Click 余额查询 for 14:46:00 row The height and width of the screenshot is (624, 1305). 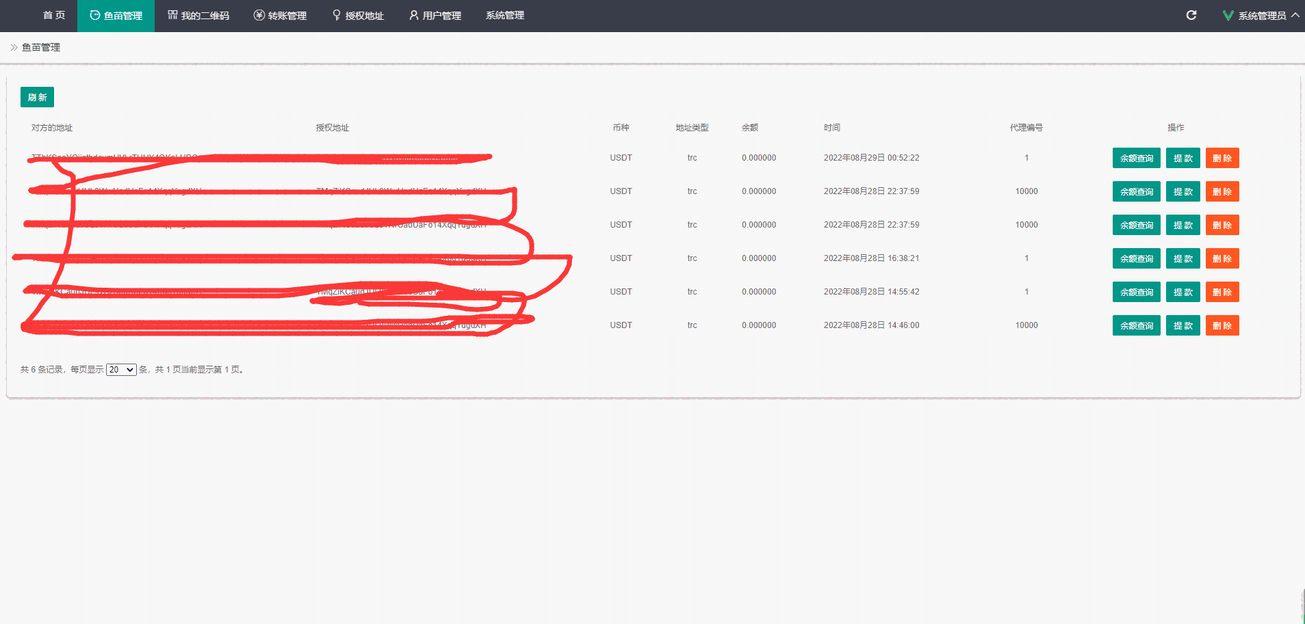pos(1137,325)
